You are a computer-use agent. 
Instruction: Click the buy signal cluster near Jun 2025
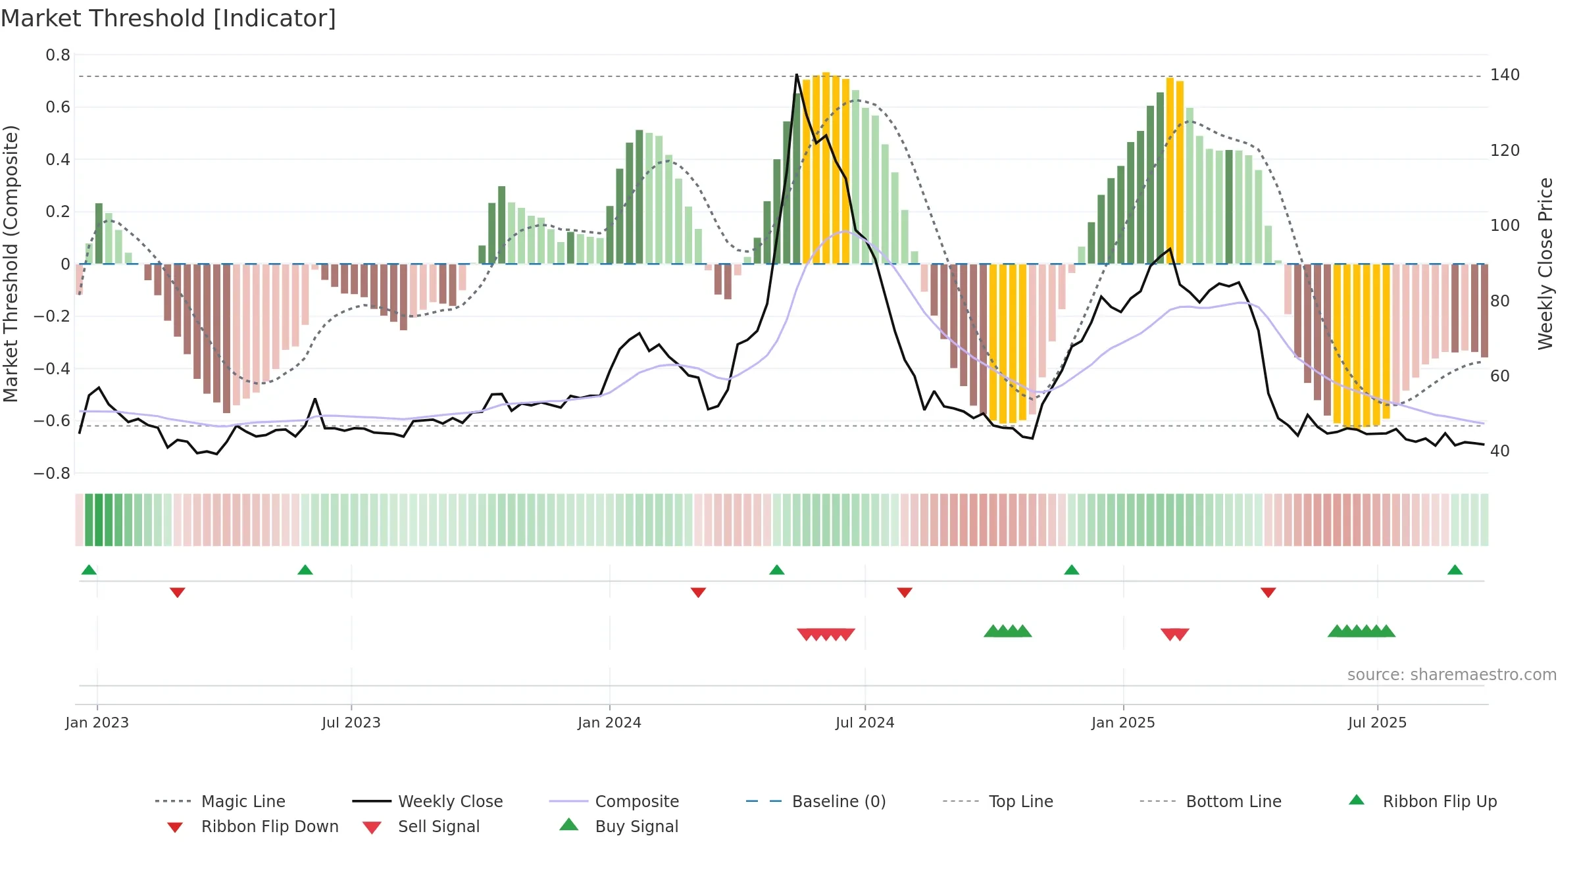coord(1362,631)
